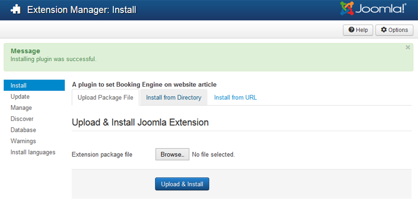Viewport: 418px width, 208px height.
Task: Open Manage in the sidebar
Action: [x=21, y=108]
